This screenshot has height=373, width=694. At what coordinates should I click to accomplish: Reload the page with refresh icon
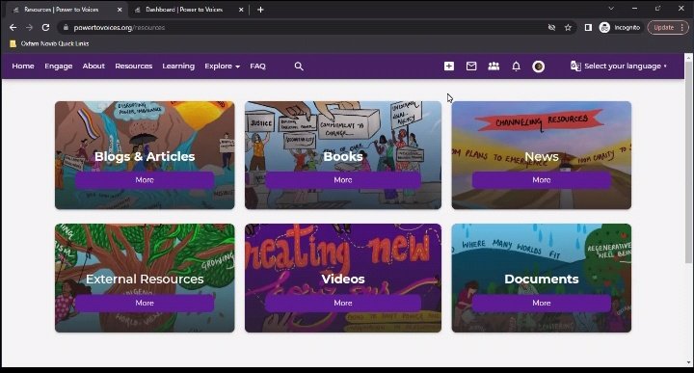pos(45,27)
